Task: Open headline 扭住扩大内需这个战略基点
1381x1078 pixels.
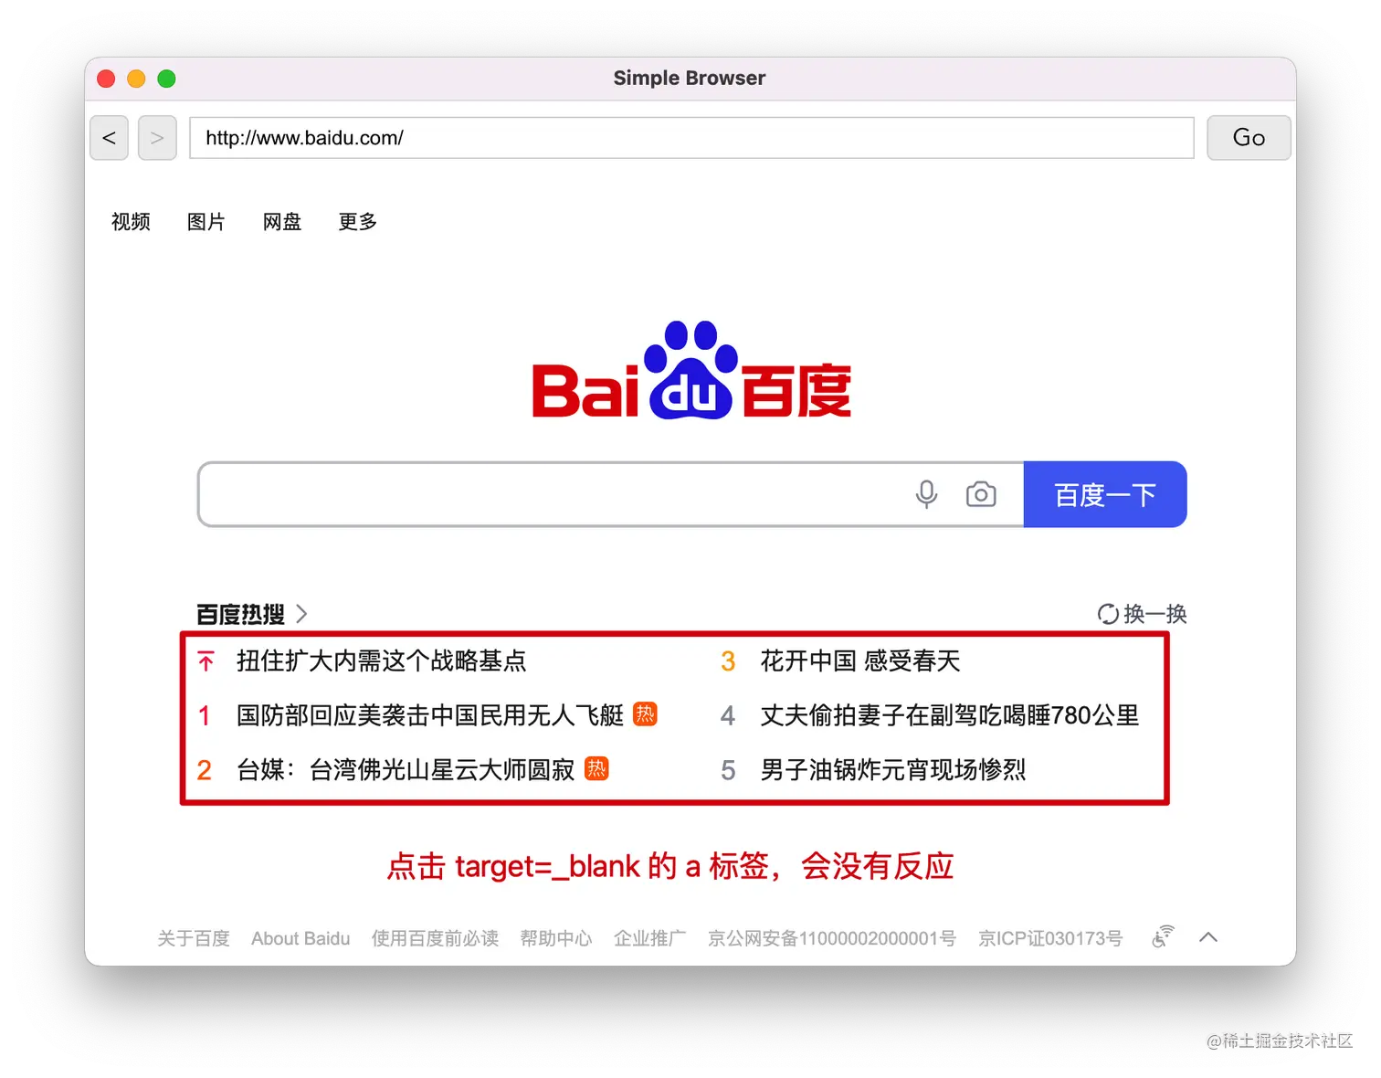Action: tap(382, 661)
